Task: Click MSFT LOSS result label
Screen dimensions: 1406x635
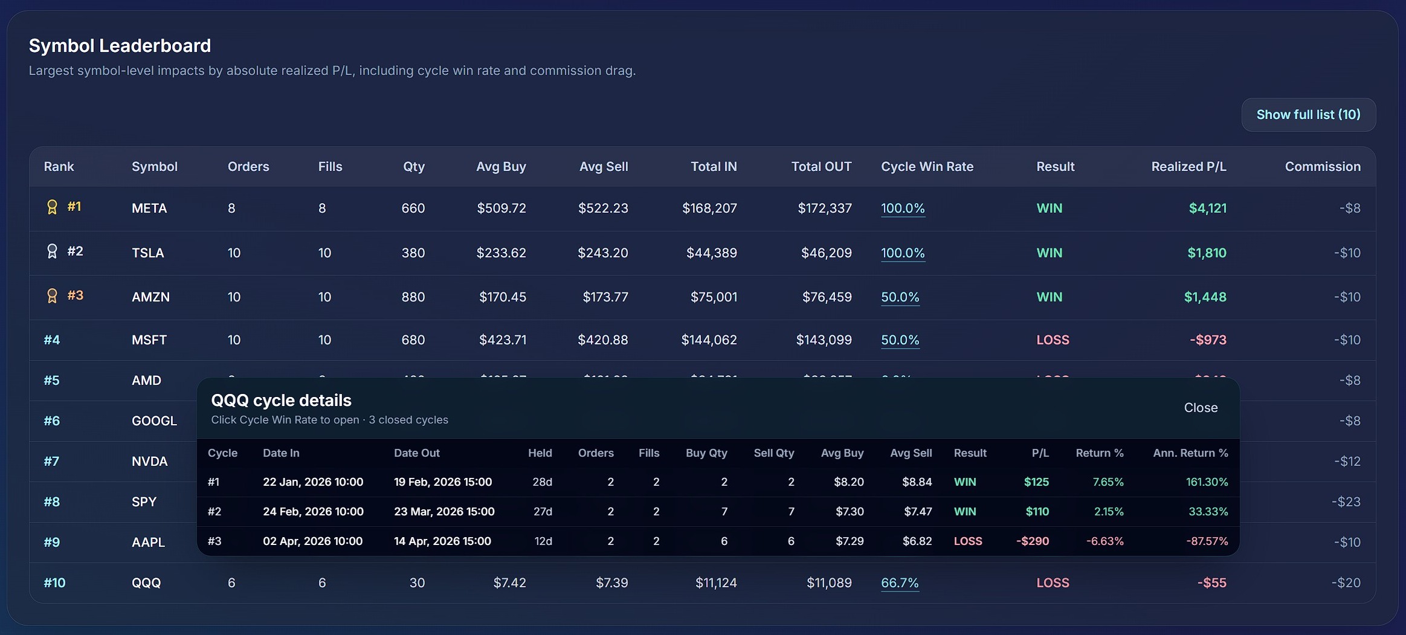Action: click(x=1053, y=340)
